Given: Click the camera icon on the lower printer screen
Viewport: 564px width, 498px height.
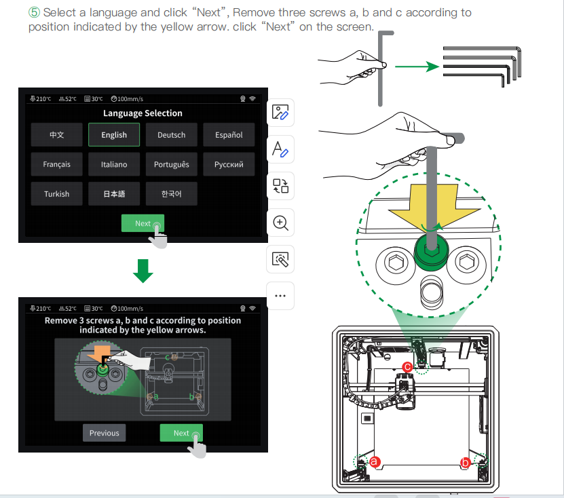Looking at the screenshot, I should (242, 309).
